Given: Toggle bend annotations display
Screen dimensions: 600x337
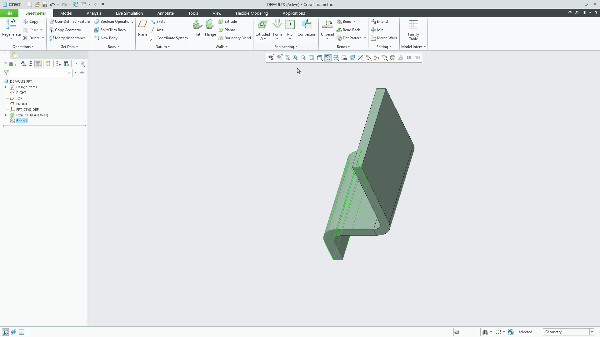Looking at the screenshot, I should [x=328, y=58].
